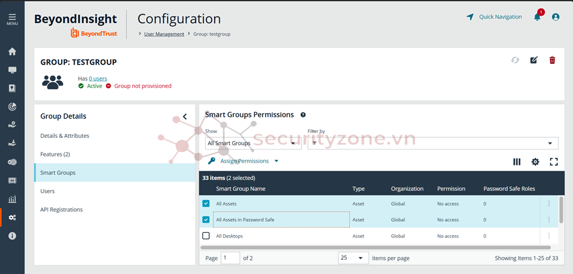Click the edit group pencil icon

pyautogui.click(x=534, y=60)
